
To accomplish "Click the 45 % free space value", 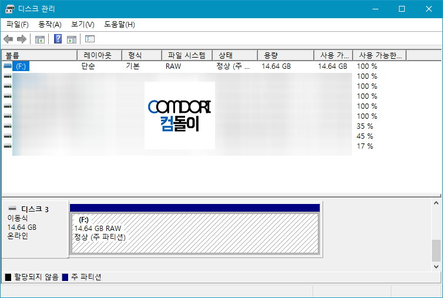I will [365, 136].
